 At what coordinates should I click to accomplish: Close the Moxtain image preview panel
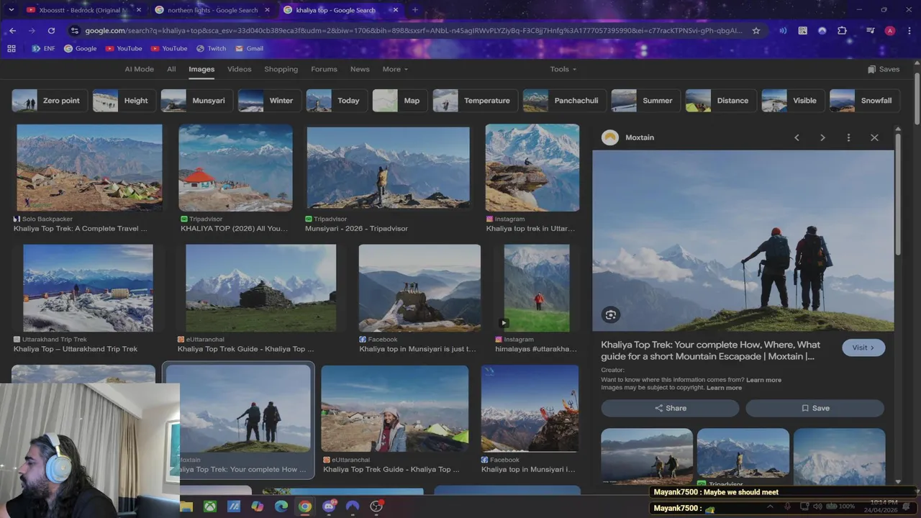[x=874, y=137]
